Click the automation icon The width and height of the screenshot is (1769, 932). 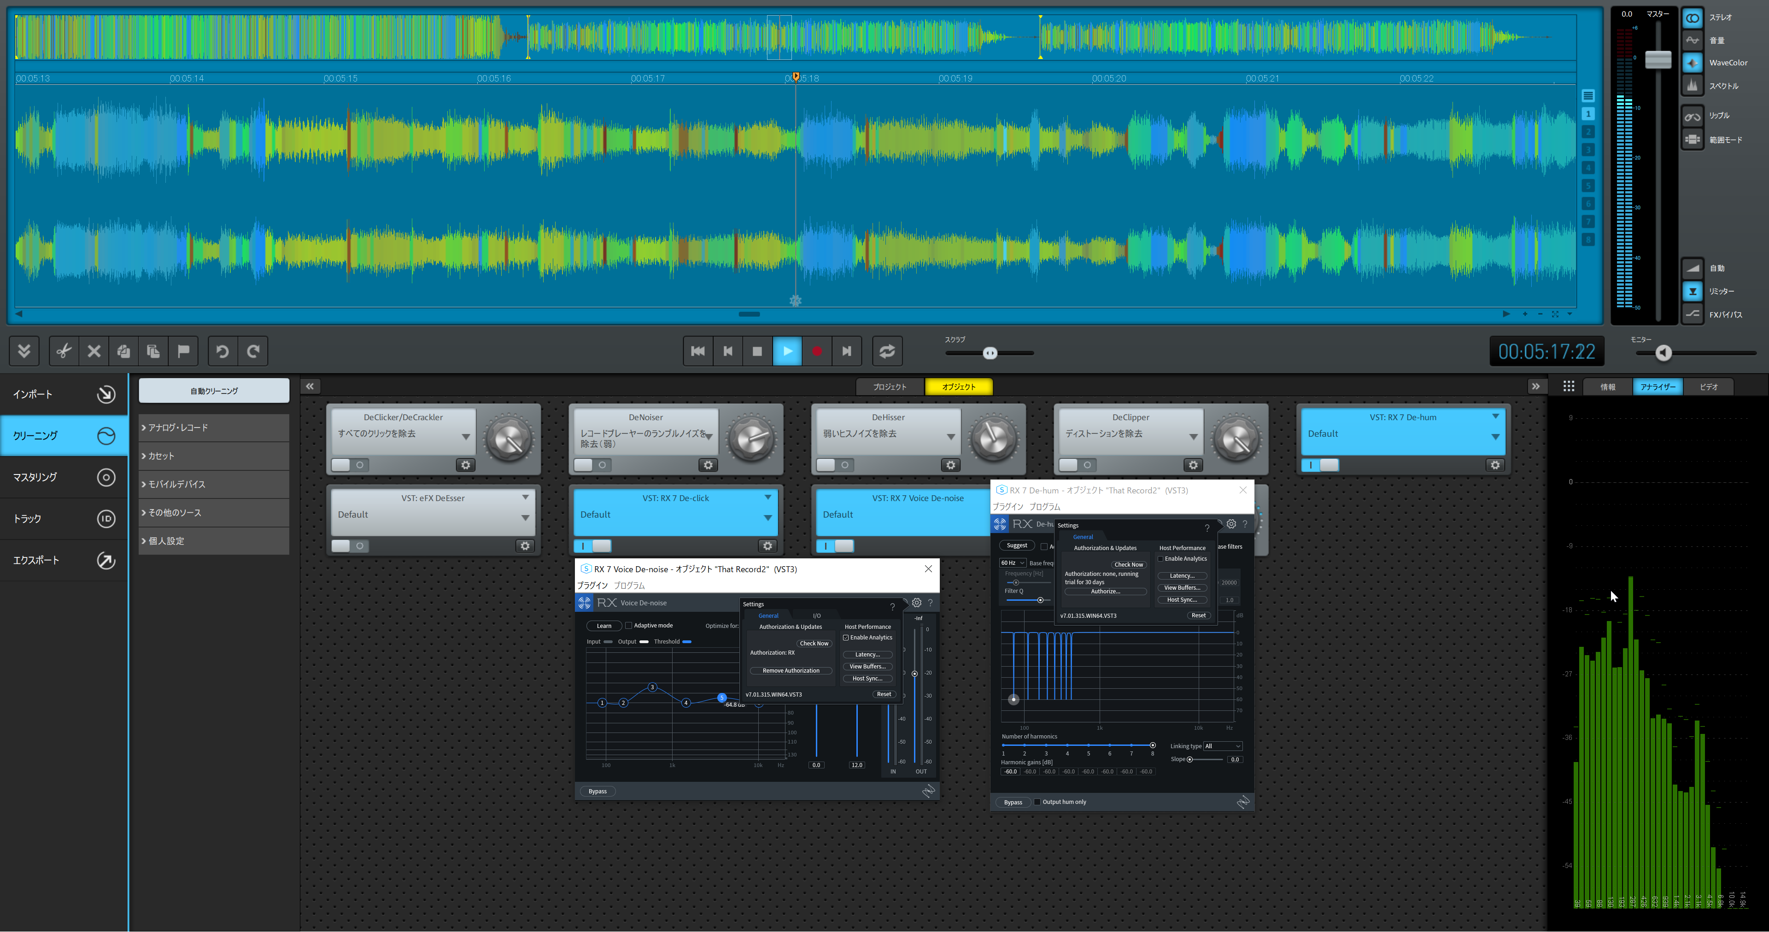[x=1692, y=268]
